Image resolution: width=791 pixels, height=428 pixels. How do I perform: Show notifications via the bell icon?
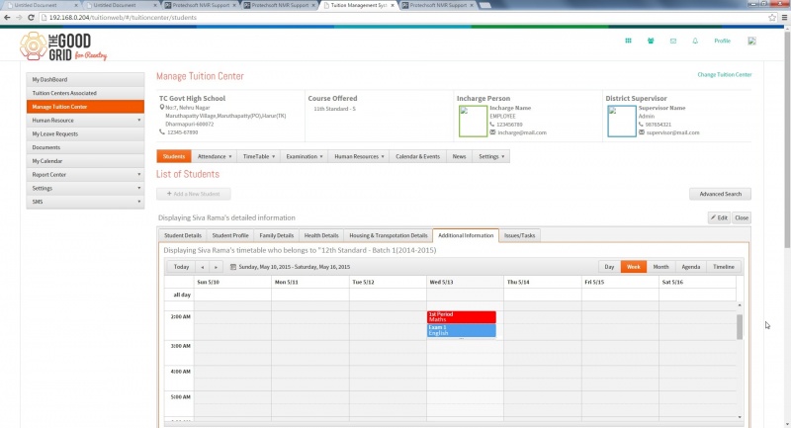pyautogui.click(x=695, y=41)
